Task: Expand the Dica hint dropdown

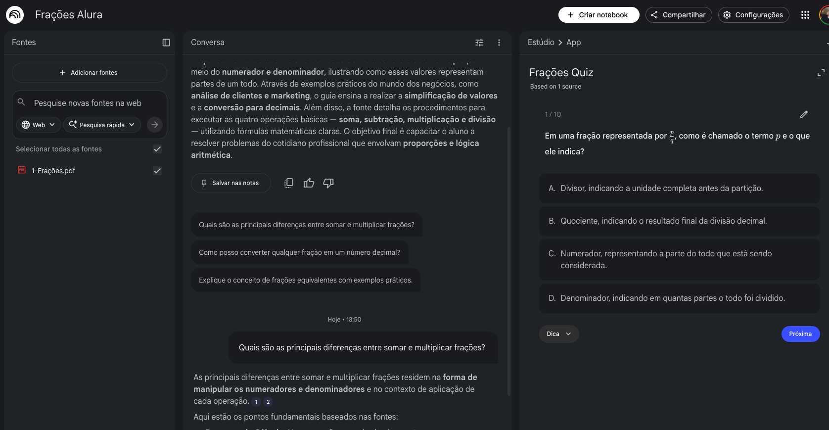Action: click(559, 334)
